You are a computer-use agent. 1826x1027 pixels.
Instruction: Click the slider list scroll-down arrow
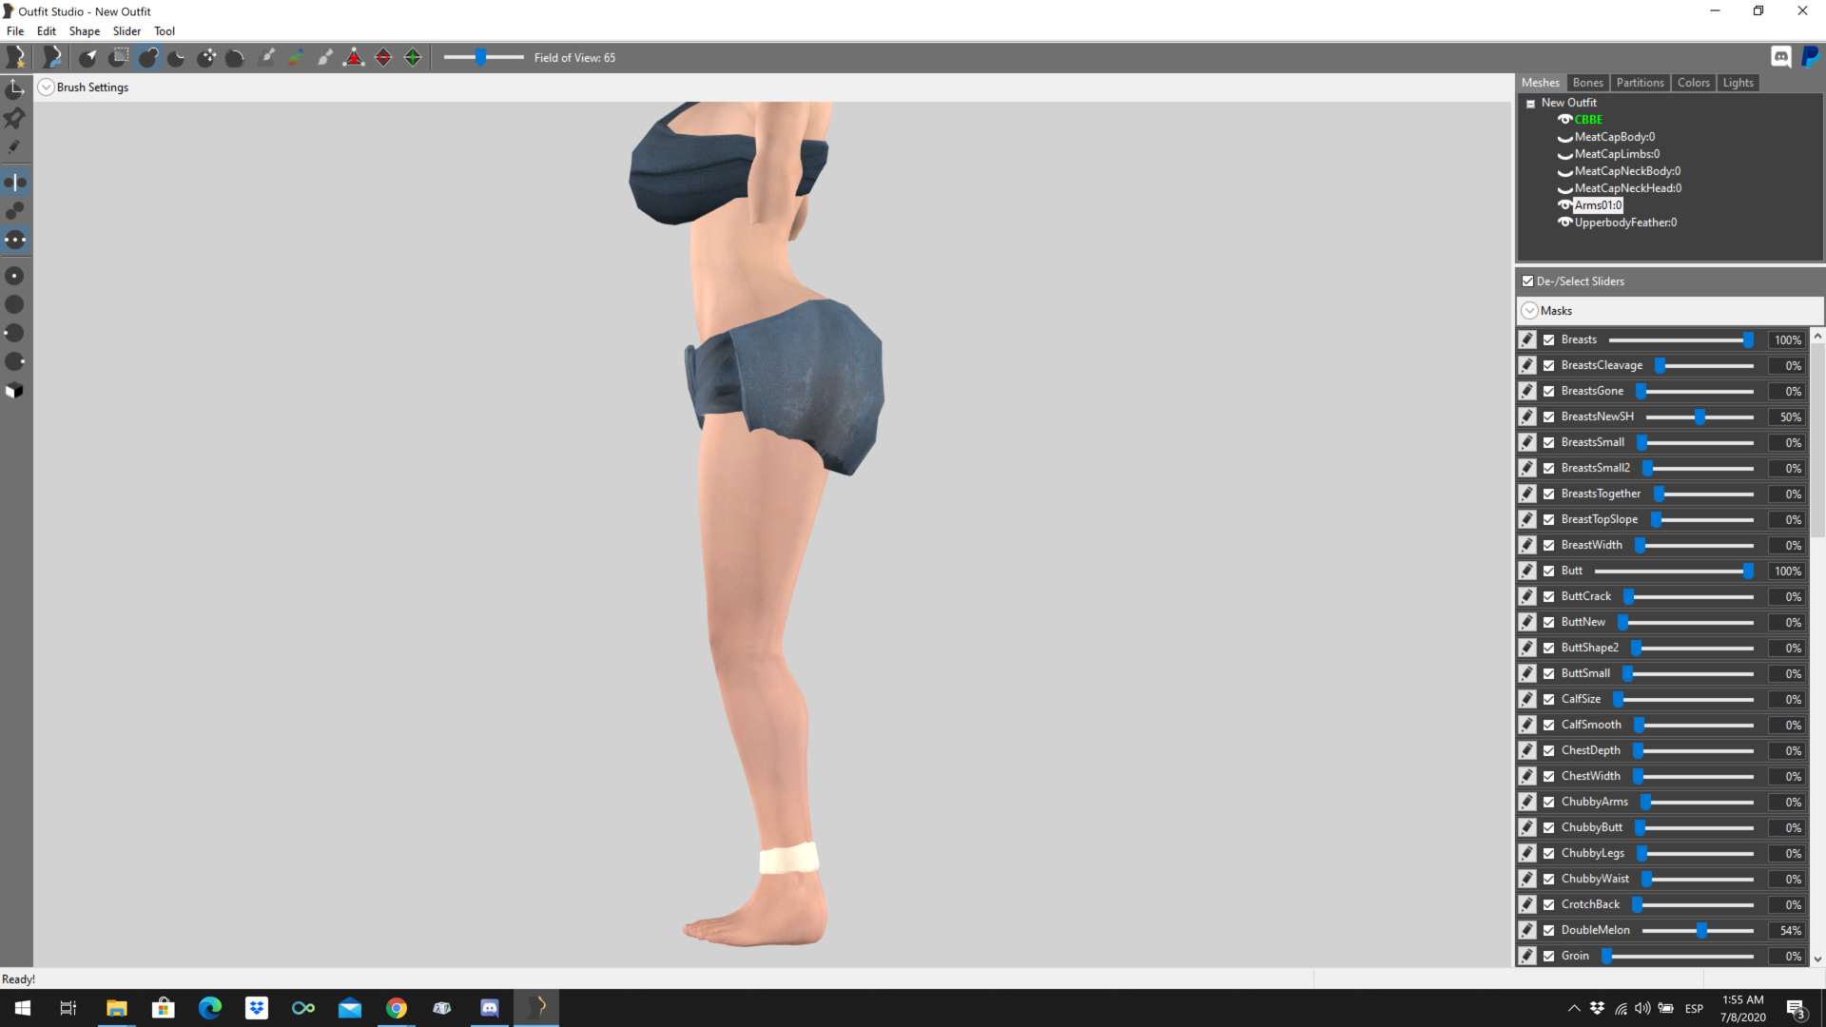pyautogui.click(x=1817, y=959)
